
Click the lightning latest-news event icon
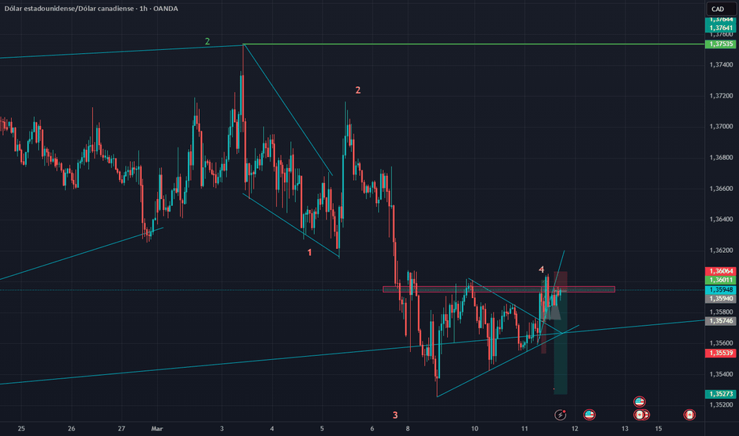click(560, 415)
